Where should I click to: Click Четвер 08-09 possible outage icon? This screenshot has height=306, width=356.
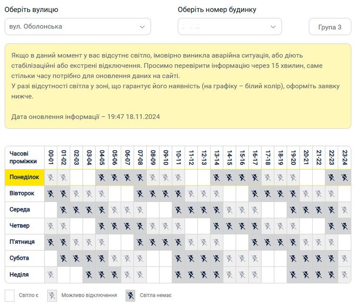point(153,226)
